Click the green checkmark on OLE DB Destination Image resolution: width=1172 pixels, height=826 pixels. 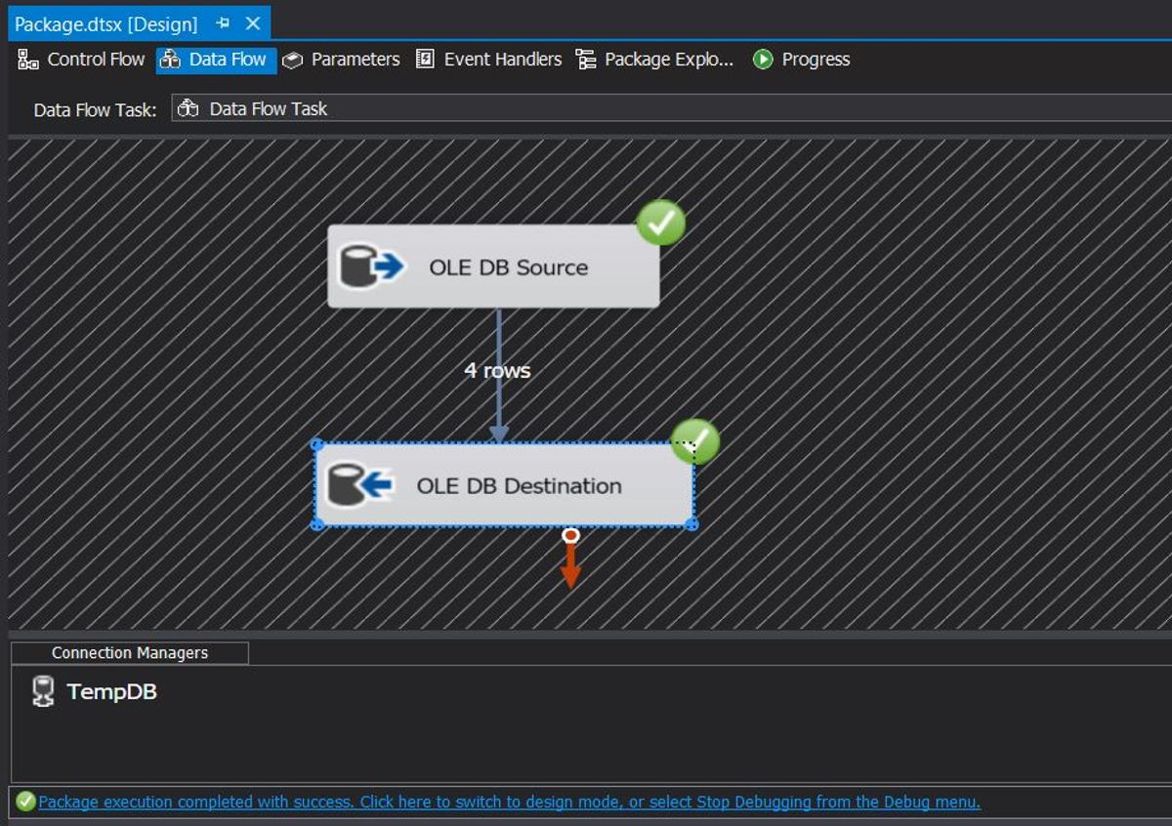coord(695,442)
